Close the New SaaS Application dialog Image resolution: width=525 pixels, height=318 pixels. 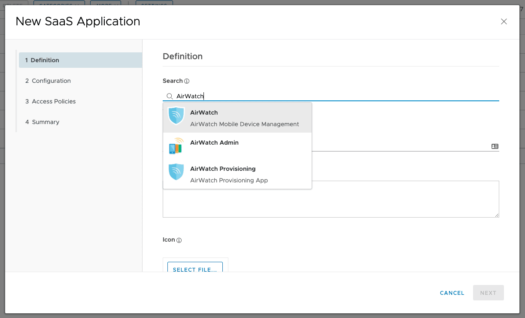(x=504, y=21)
